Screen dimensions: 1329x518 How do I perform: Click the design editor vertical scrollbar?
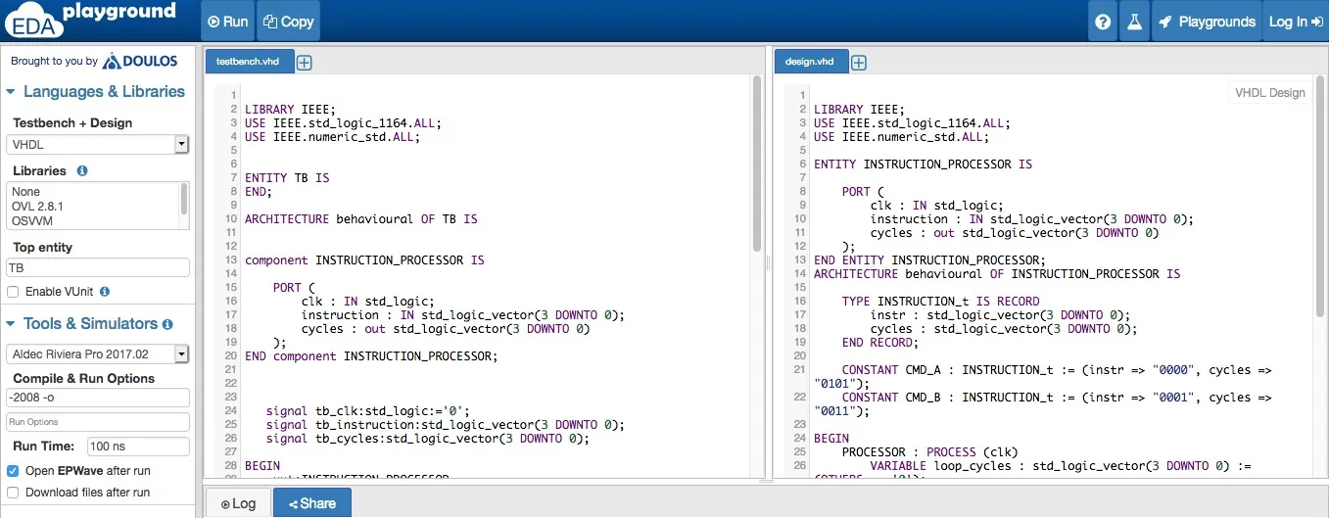(x=1319, y=196)
